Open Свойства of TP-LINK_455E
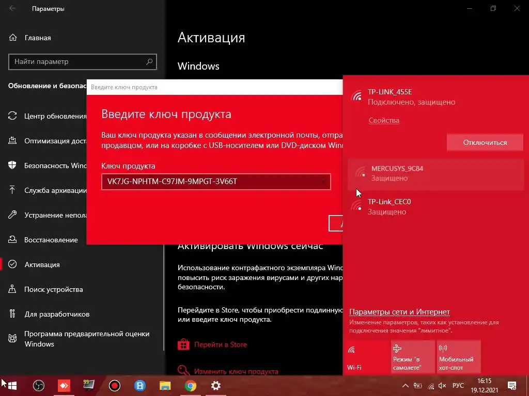Image resolution: width=529 pixels, height=396 pixels. pyautogui.click(x=384, y=121)
